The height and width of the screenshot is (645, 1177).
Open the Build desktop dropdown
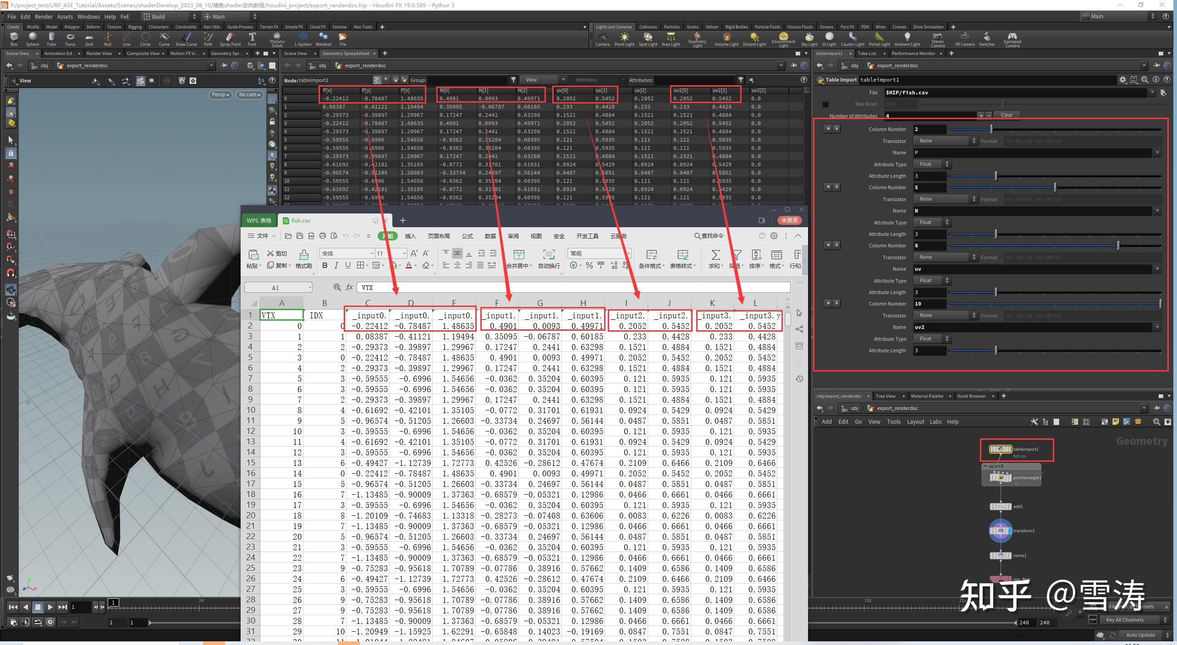[170, 16]
